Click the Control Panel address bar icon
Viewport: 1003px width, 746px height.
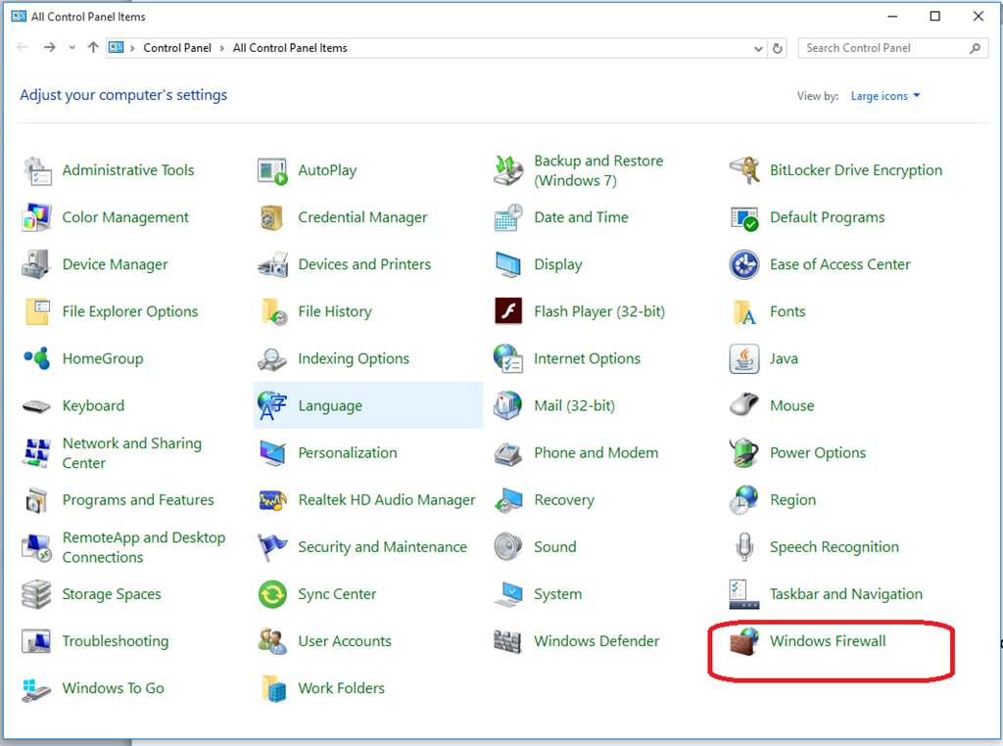tap(116, 47)
